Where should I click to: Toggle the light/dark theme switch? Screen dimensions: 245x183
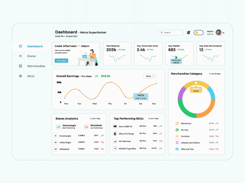[199, 32]
